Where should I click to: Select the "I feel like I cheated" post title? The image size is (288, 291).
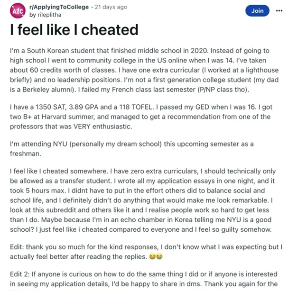coord(74,30)
